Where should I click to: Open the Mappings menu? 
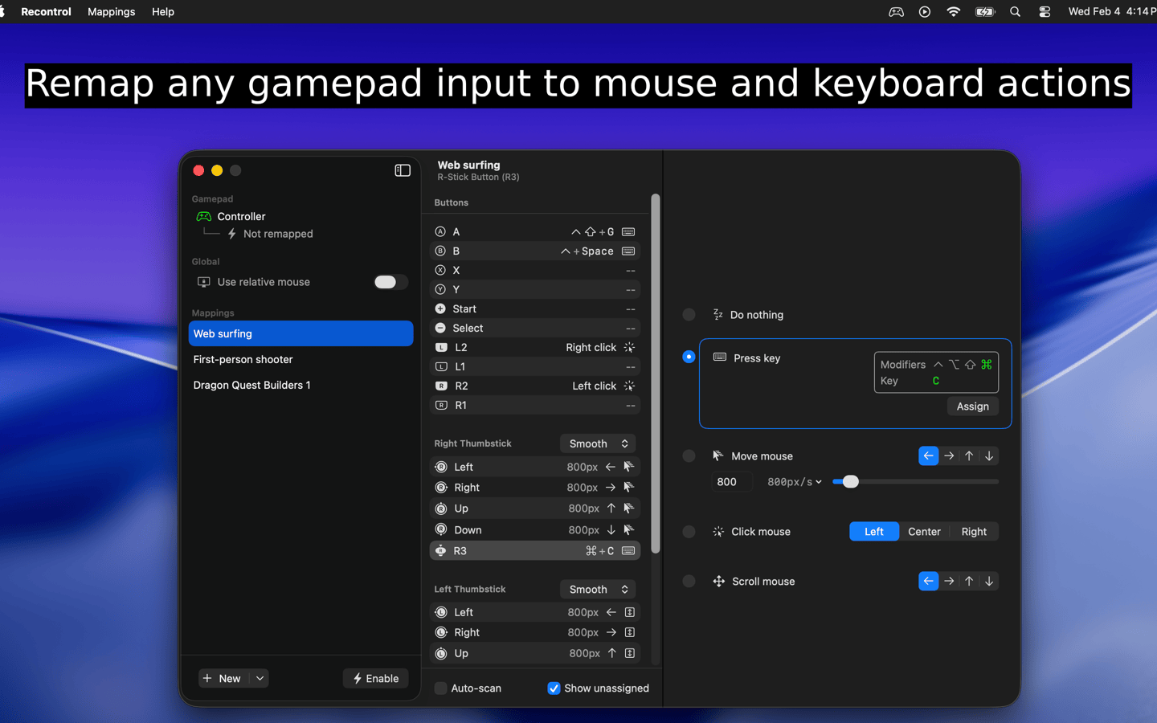(x=111, y=12)
